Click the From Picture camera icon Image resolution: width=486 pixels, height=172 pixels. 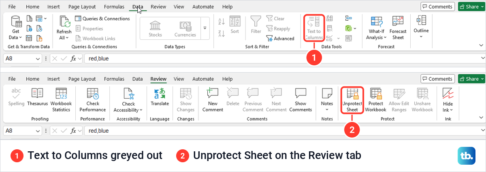pyautogui.click(x=39, y=18)
